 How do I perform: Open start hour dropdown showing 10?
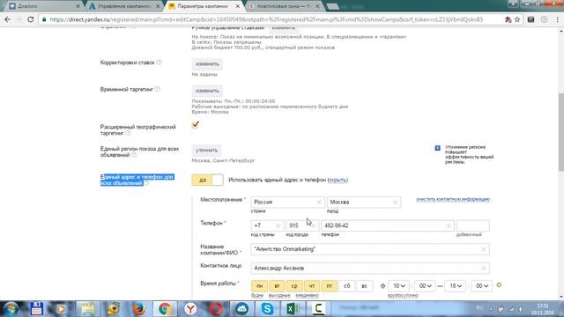click(398, 286)
